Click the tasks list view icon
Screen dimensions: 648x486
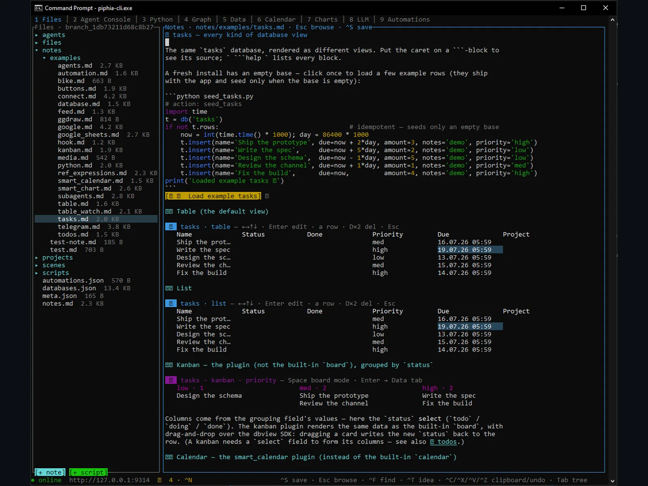(x=171, y=303)
